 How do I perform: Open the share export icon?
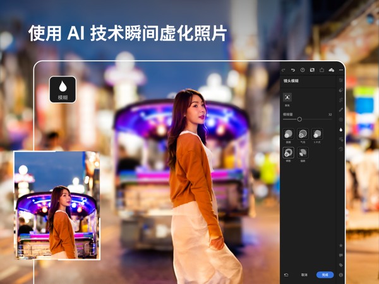coord(322,70)
